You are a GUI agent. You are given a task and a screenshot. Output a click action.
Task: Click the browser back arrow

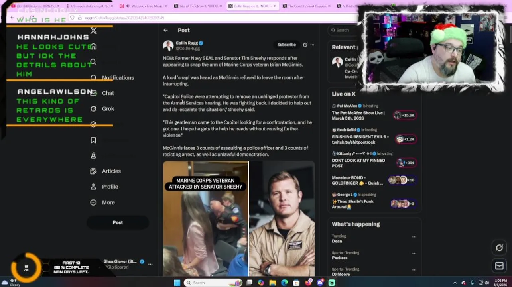(12, 18)
